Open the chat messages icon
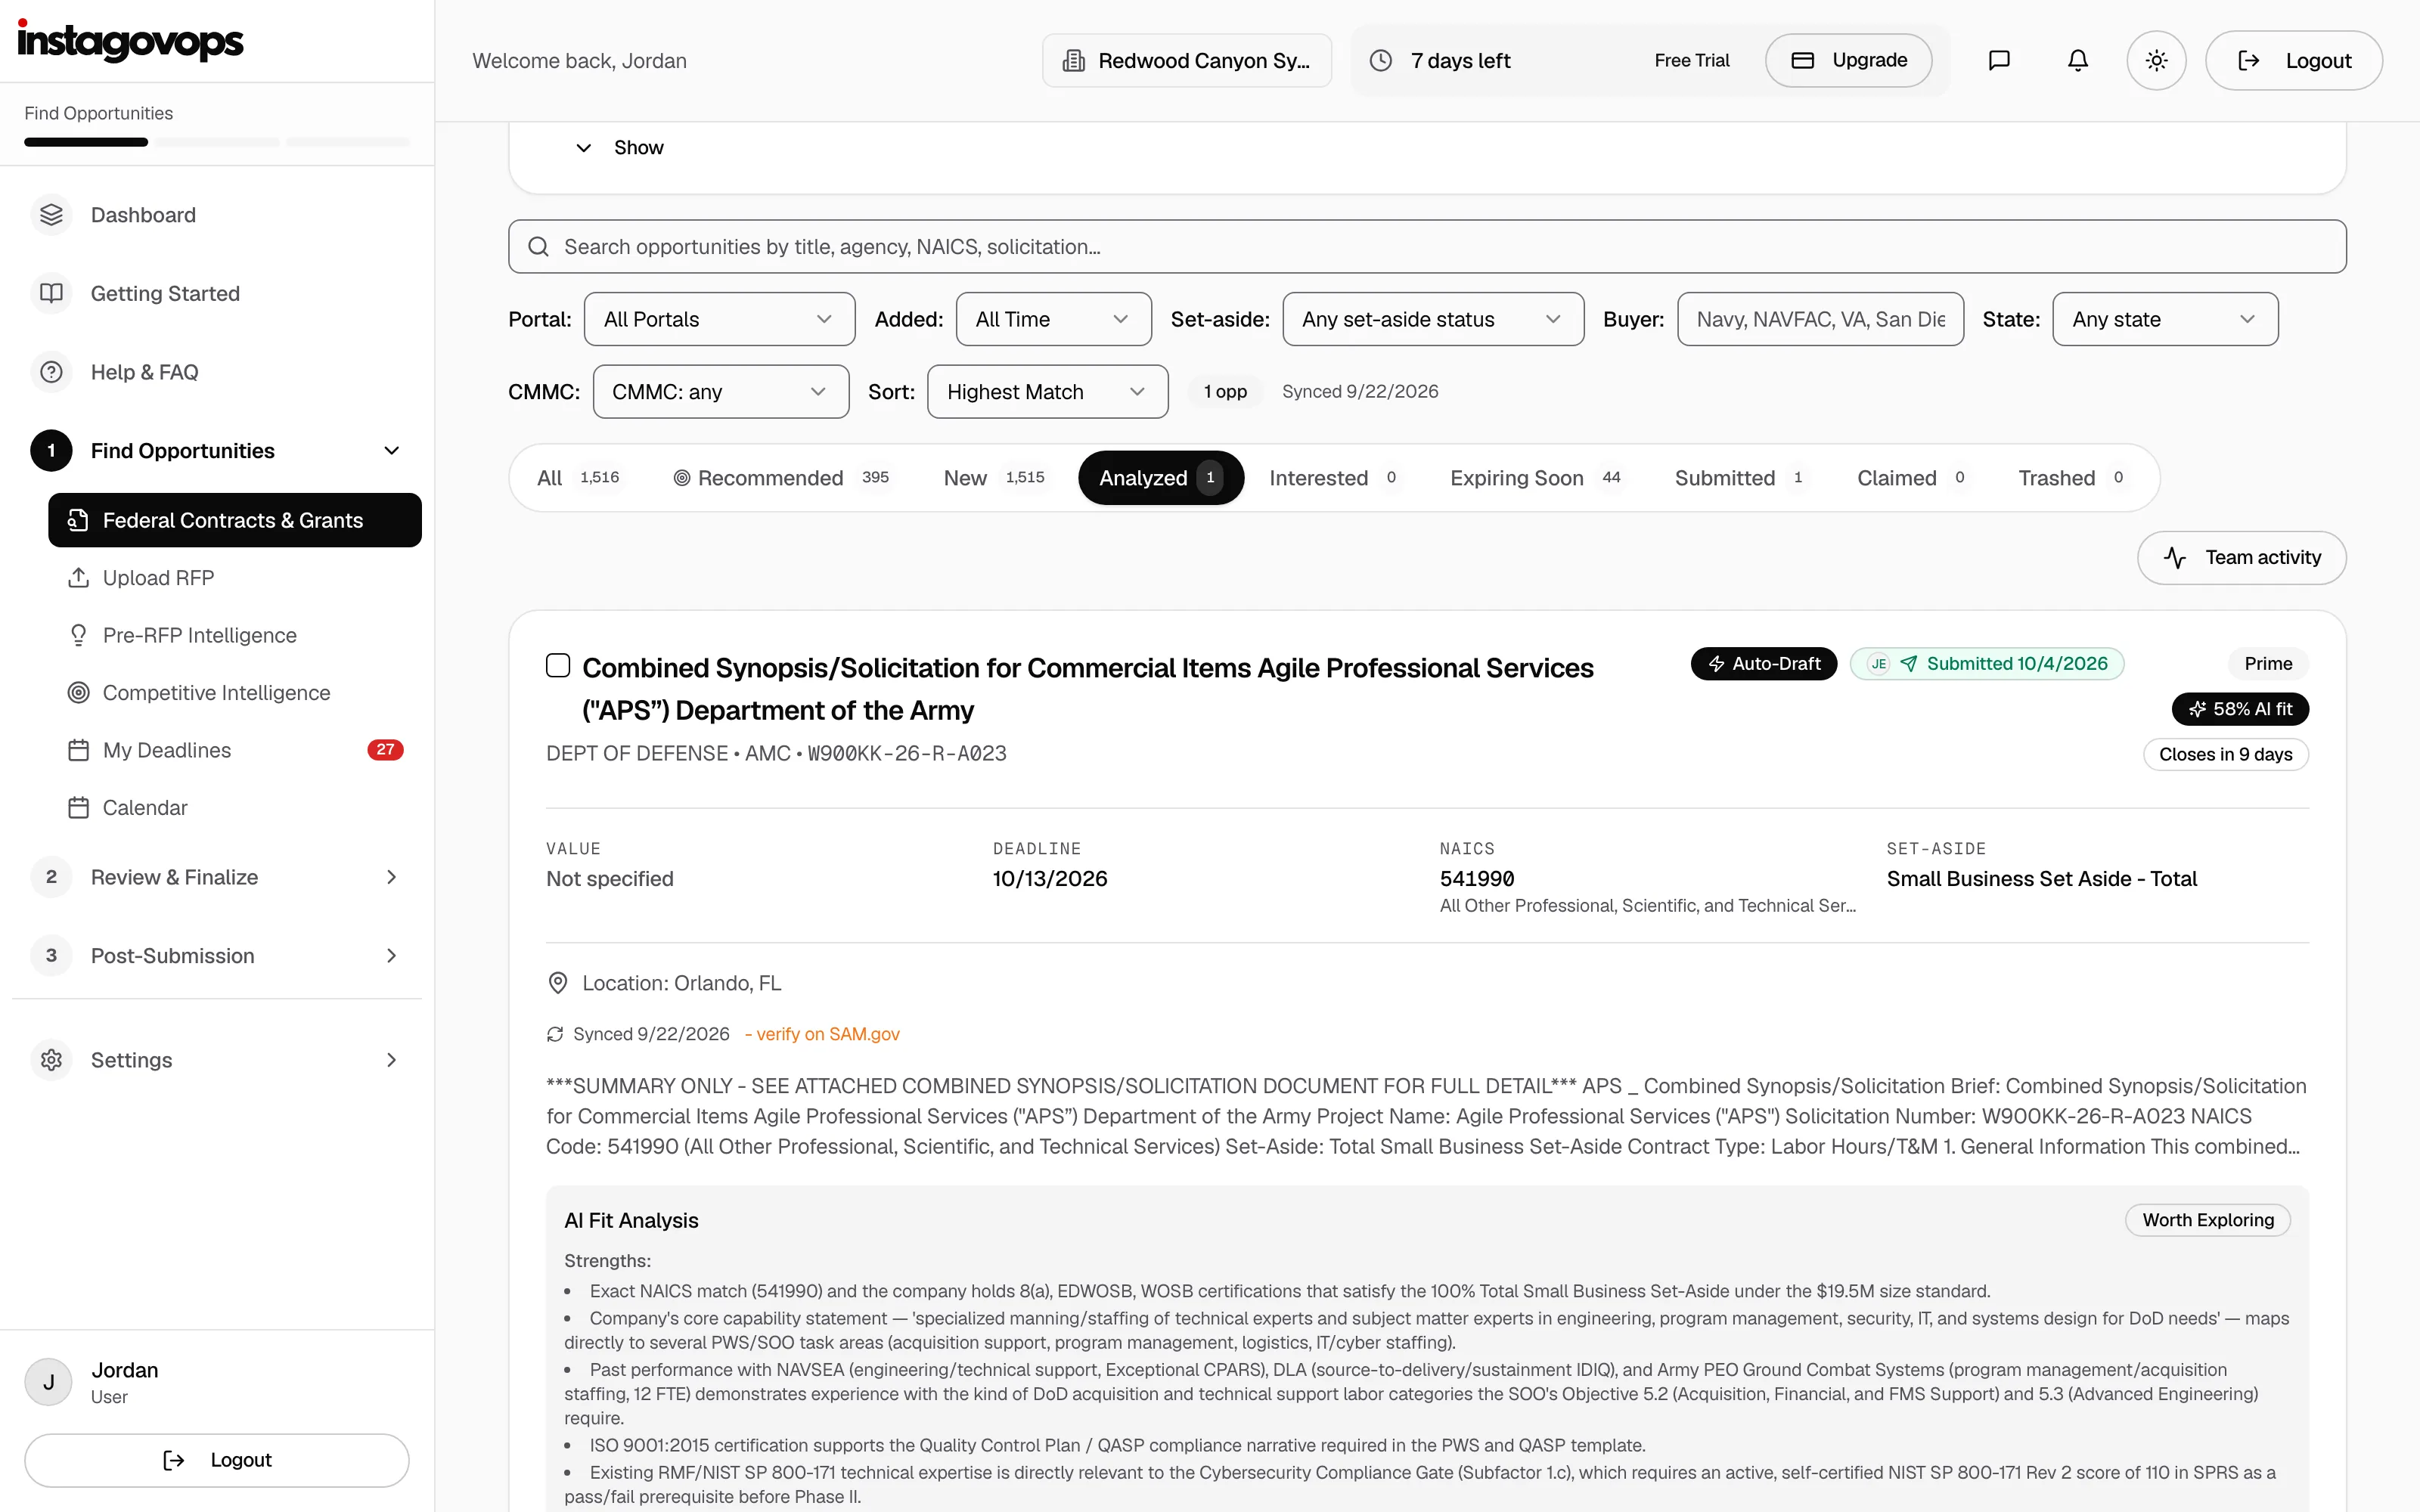The width and height of the screenshot is (2420, 1512). point(1999,60)
